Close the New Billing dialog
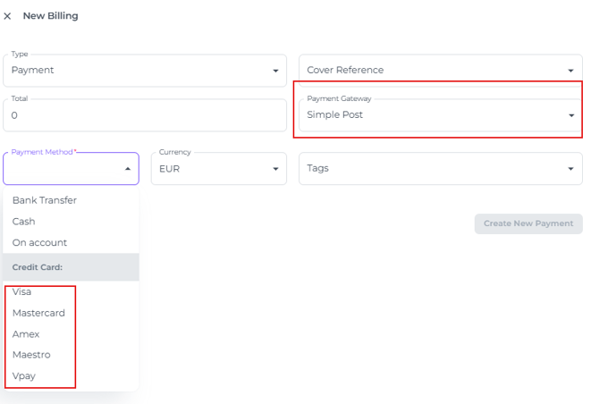Screen dimensions: 599x404 point(8,16)
